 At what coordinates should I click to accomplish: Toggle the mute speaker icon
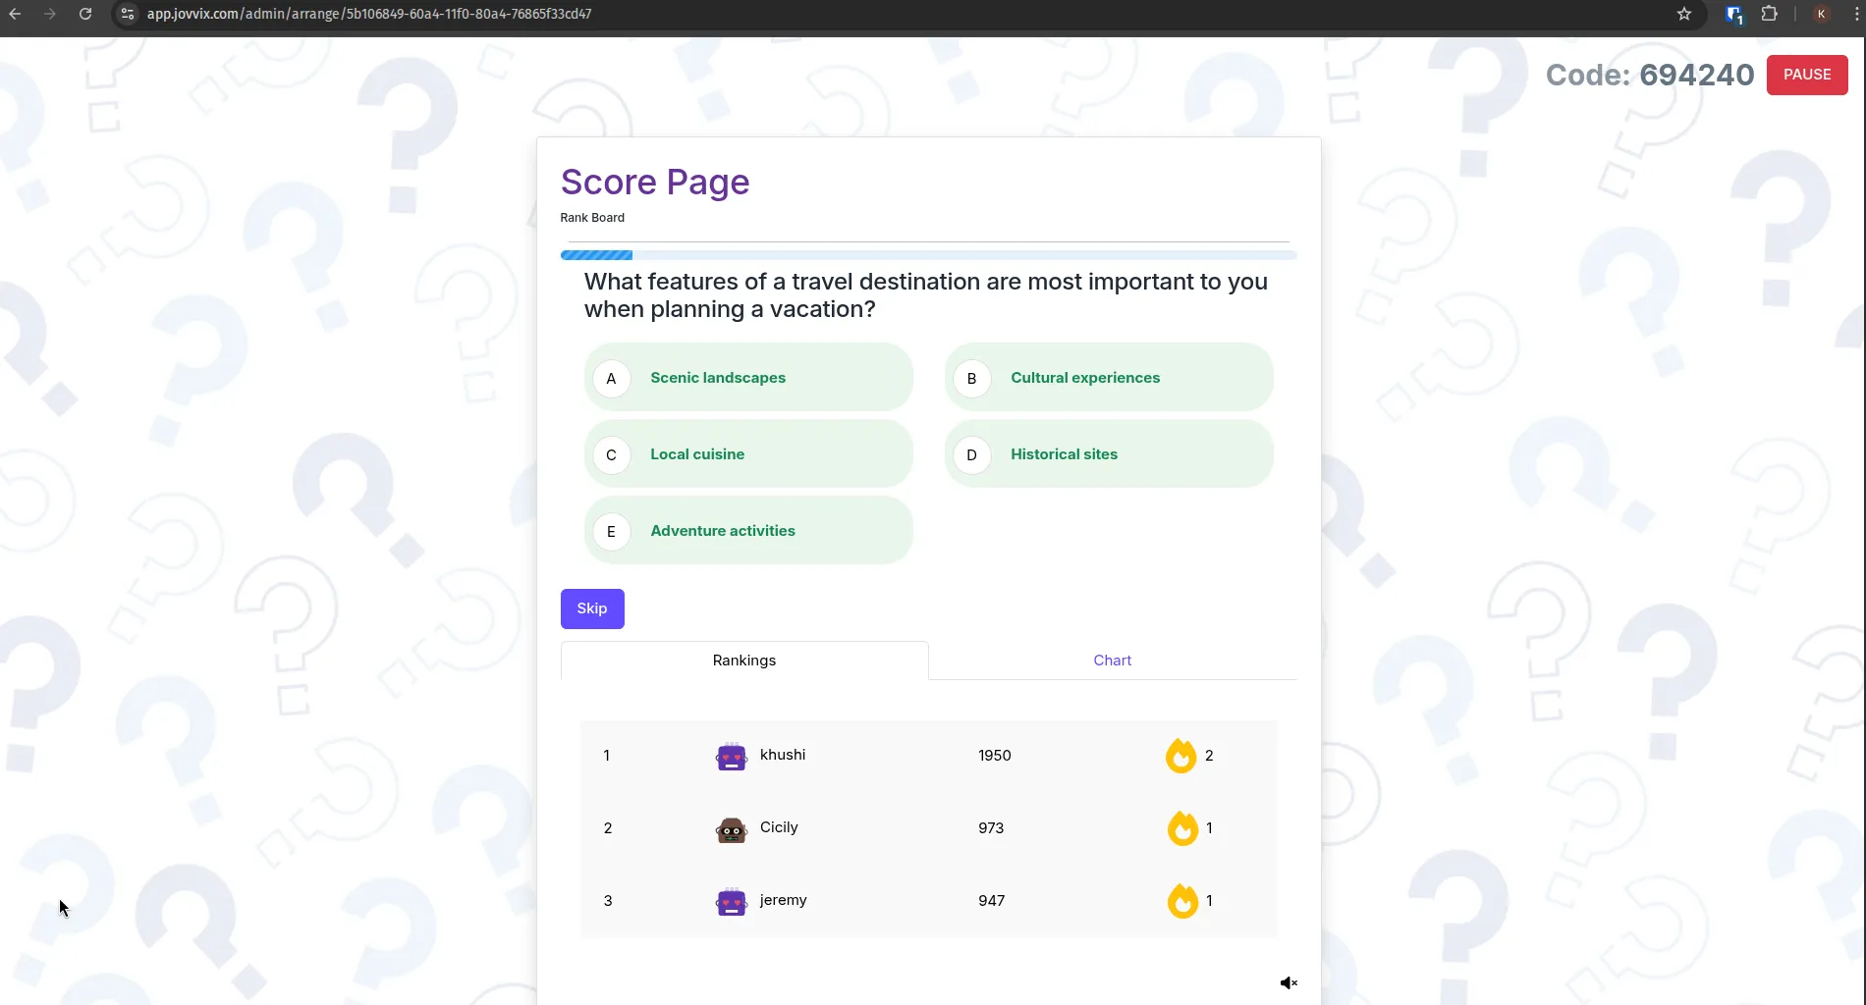tap(1289, 982)
